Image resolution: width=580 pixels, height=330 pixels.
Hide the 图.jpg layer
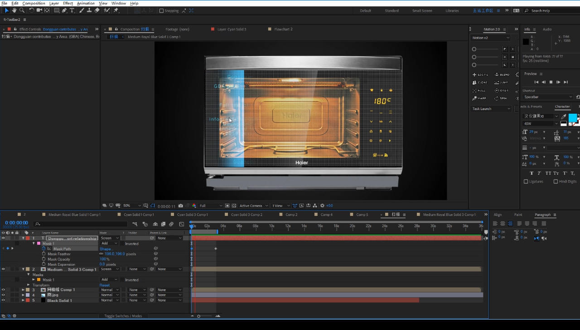pos(3,295)
